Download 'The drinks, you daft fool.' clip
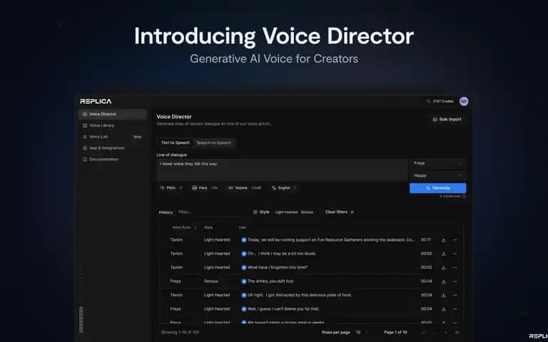Screen dimensions: 548x342 click(x=444, y=281)
